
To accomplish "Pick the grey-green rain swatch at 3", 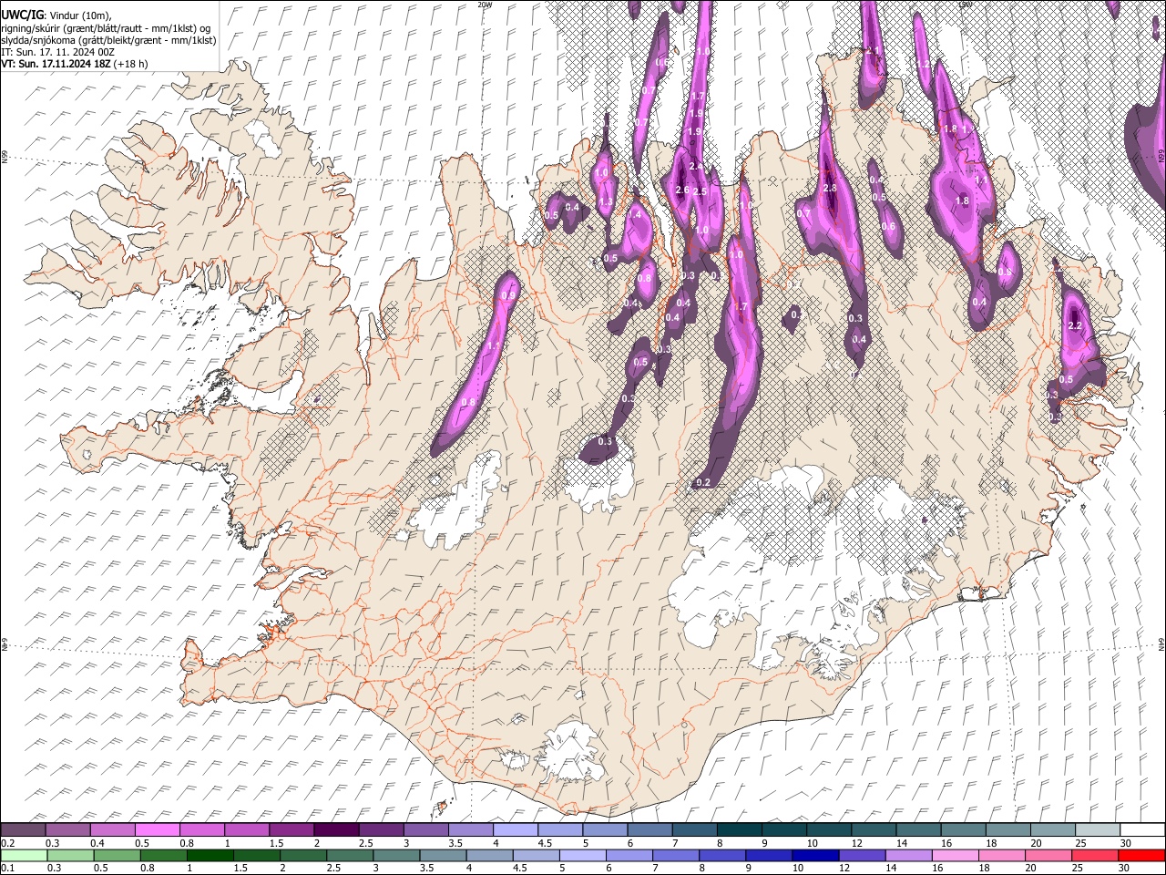I will tap(397, 855).
